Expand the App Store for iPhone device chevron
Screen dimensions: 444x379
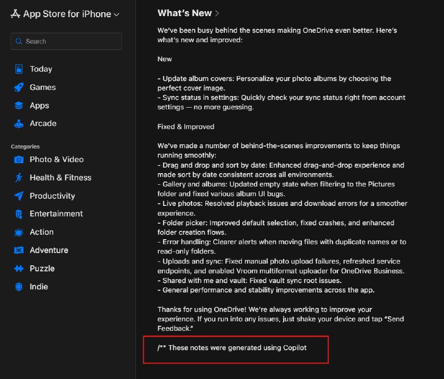(x=115, y=14)
